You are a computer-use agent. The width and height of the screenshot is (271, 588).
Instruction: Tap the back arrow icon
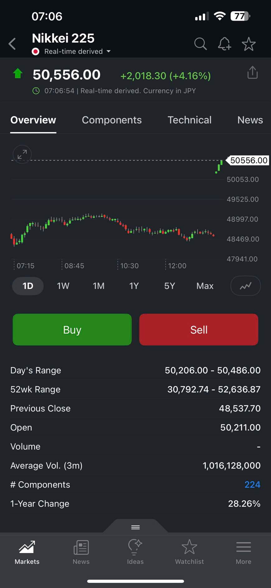(12, 44)
